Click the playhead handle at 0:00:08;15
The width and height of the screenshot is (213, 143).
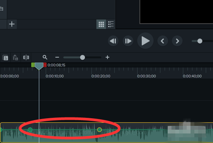point(39,66)
